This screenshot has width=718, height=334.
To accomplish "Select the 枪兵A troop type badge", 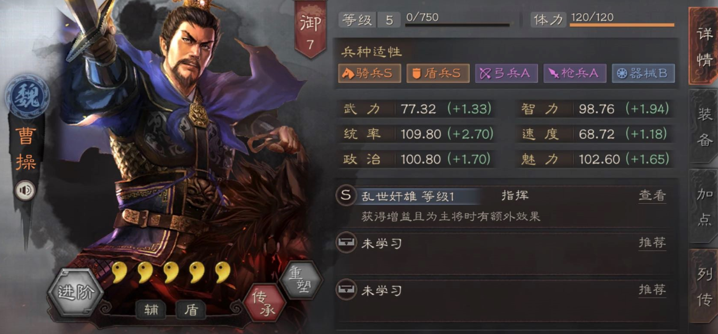I will pos(575,74).
